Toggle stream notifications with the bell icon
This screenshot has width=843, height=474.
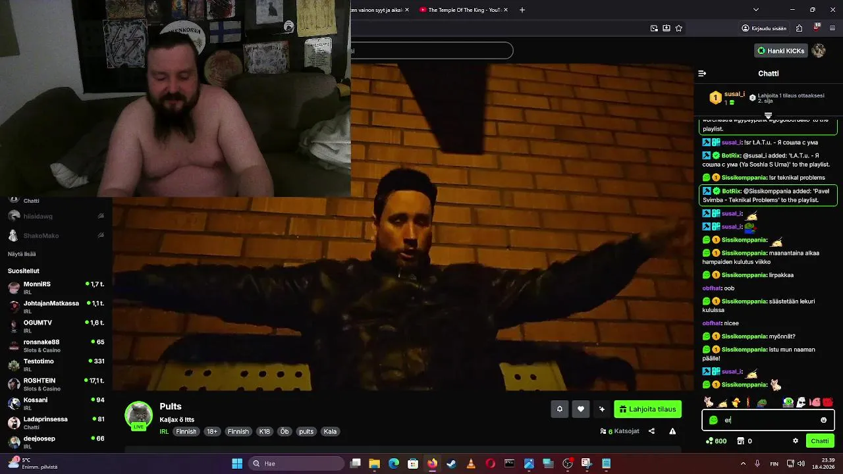(x=560, y=409)
